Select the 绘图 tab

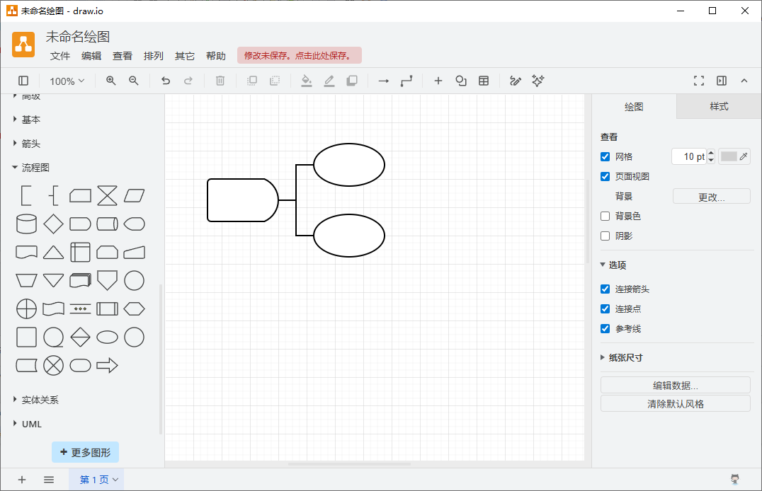tap(634, 106)
